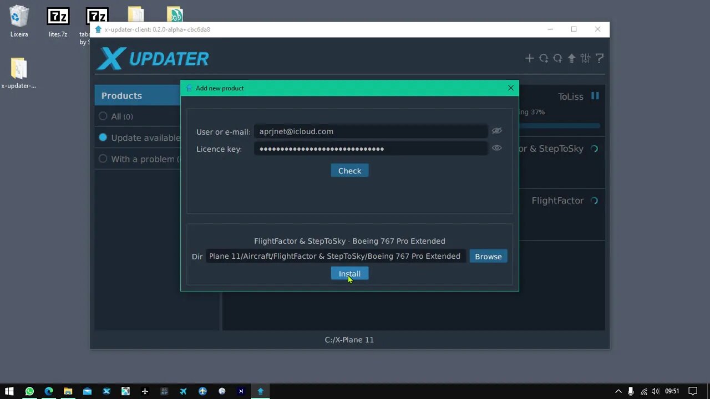Select the All (0) filter
Screen dimensions: 710x399
click(116, 116)
